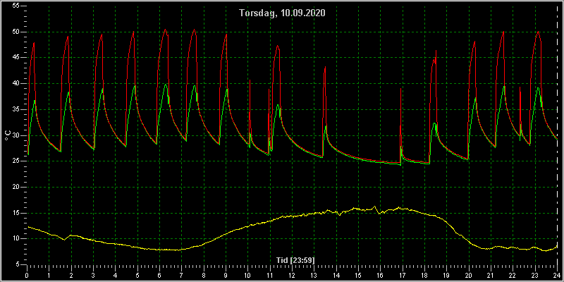This screenshot has width=564, height=282.
Task: Select hour 12 on the time axis
Action: 292,276
